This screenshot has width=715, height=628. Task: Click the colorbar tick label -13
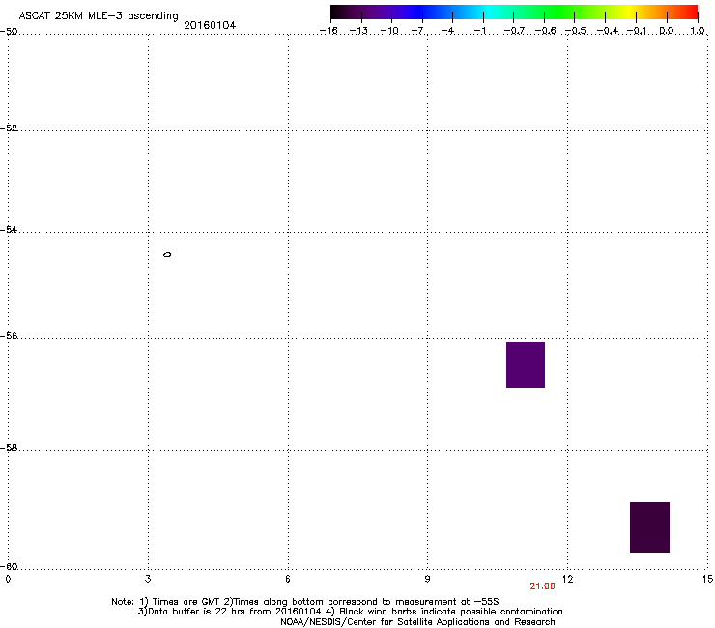(x=358, y=31)
